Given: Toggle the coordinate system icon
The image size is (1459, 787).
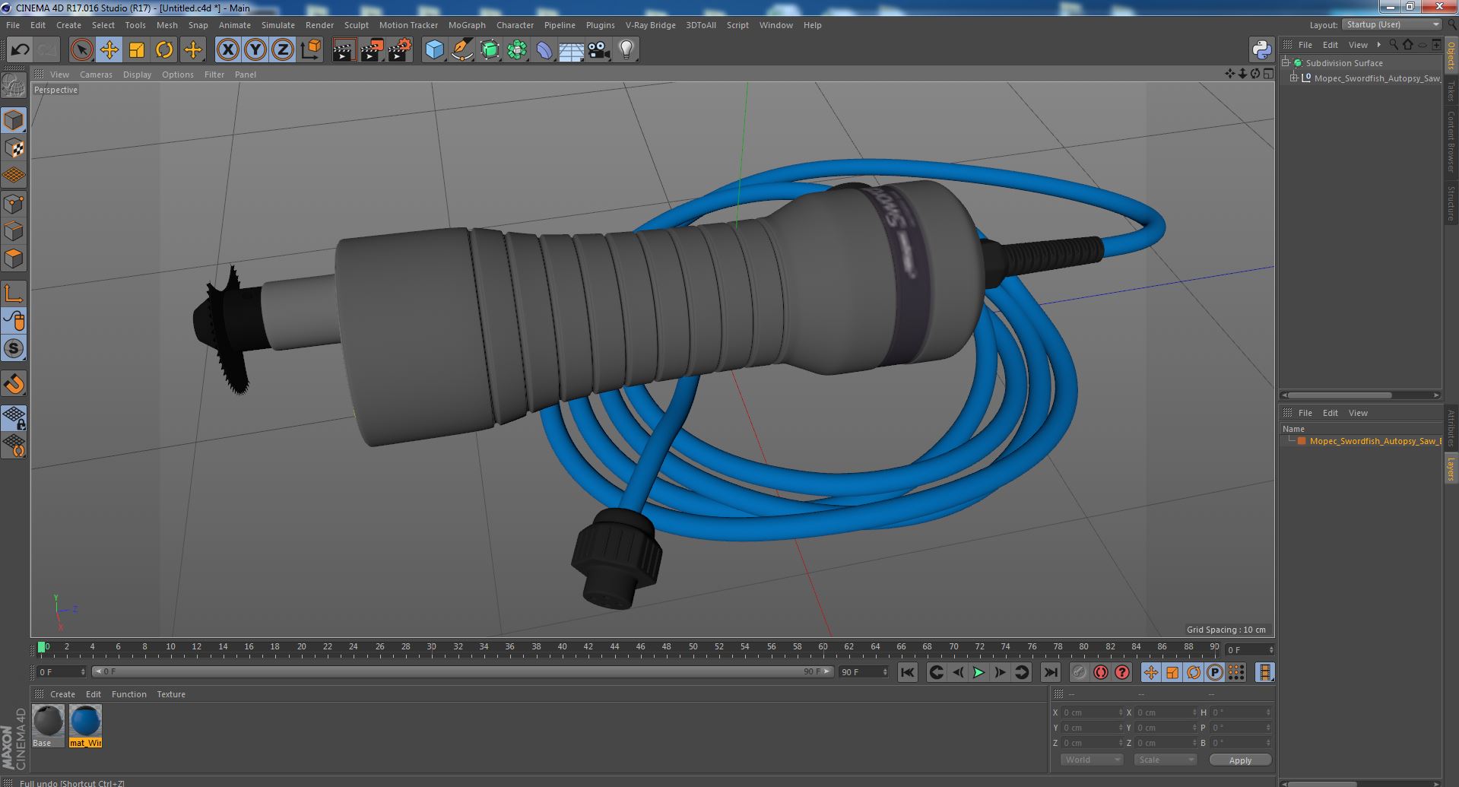Looking at the screenshot, I should (311, 50).
